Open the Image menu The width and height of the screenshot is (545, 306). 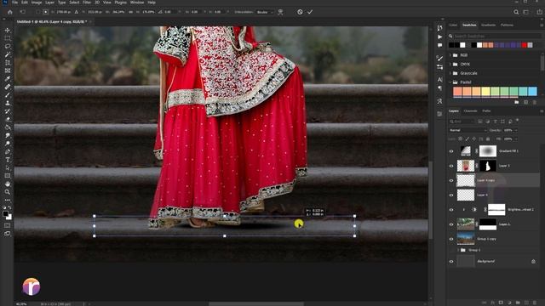37,3
